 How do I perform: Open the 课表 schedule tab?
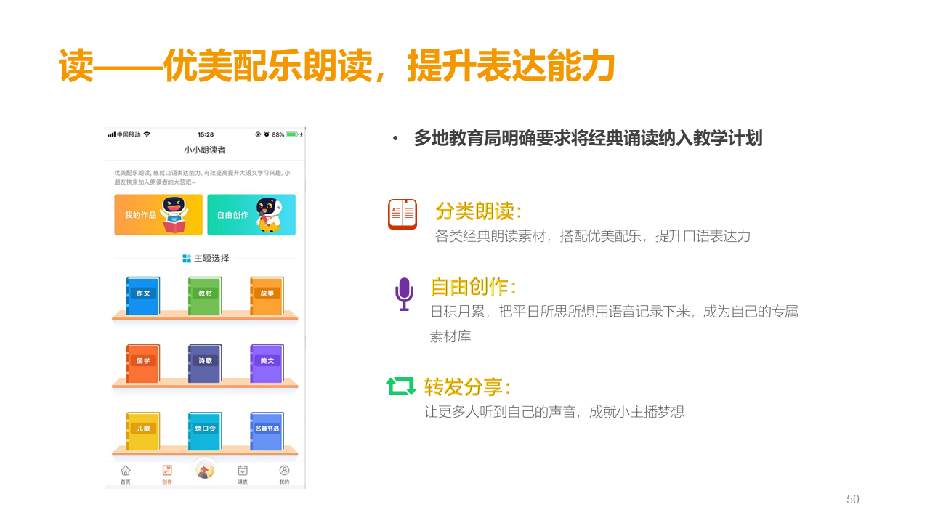pyautogui.click(x=243, y=474)
